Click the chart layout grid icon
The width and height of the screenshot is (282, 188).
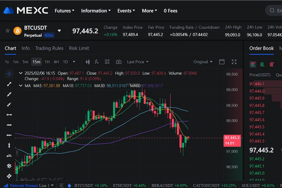coord(107,62)
